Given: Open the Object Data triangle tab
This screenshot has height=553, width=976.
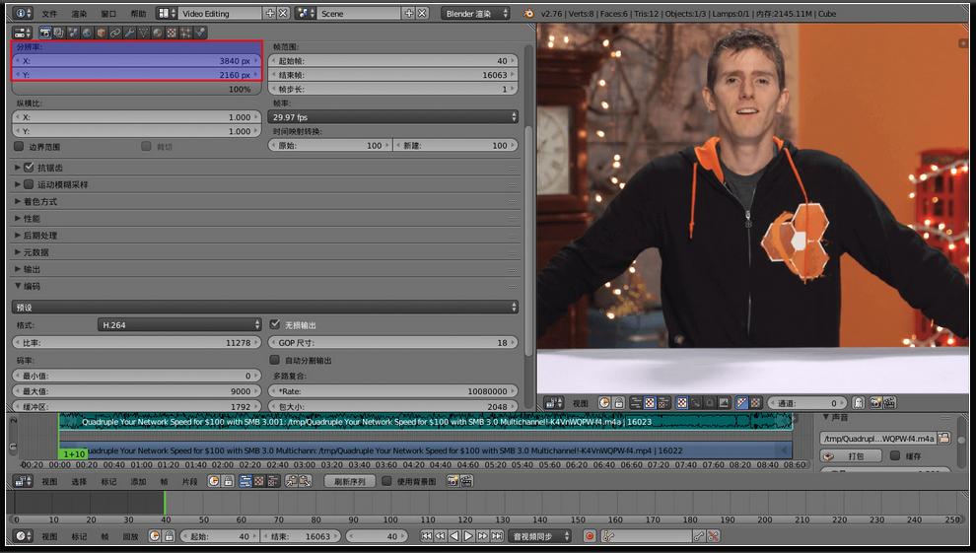Looking at the screenshot, I should 143,33.
